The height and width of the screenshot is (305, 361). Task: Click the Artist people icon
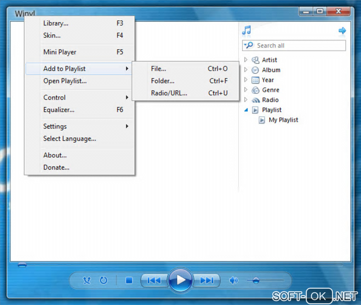click(x=255, y=60)
